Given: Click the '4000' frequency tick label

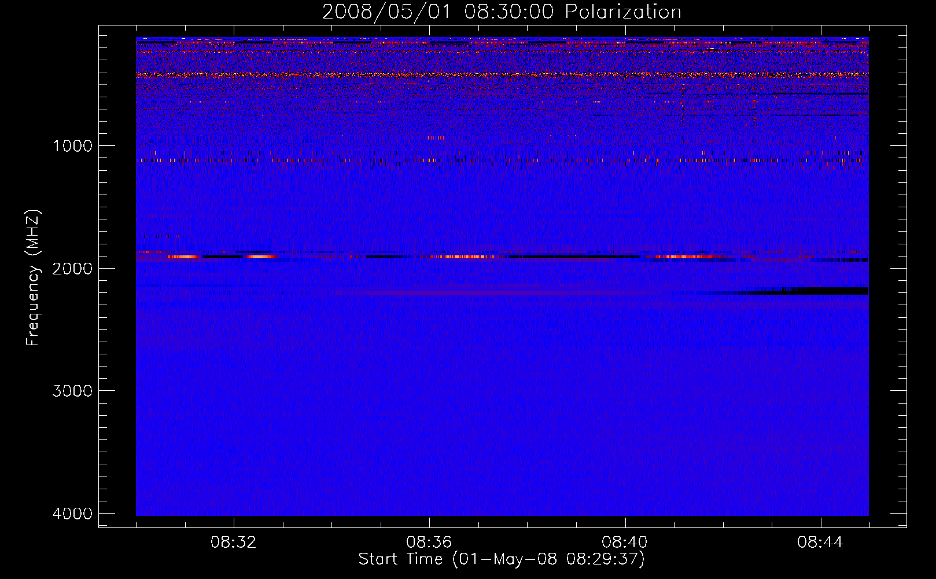Looking at the screenshot, I should point(73,514).
